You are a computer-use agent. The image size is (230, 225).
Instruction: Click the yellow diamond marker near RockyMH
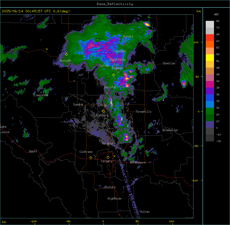[x=67, y=55]
